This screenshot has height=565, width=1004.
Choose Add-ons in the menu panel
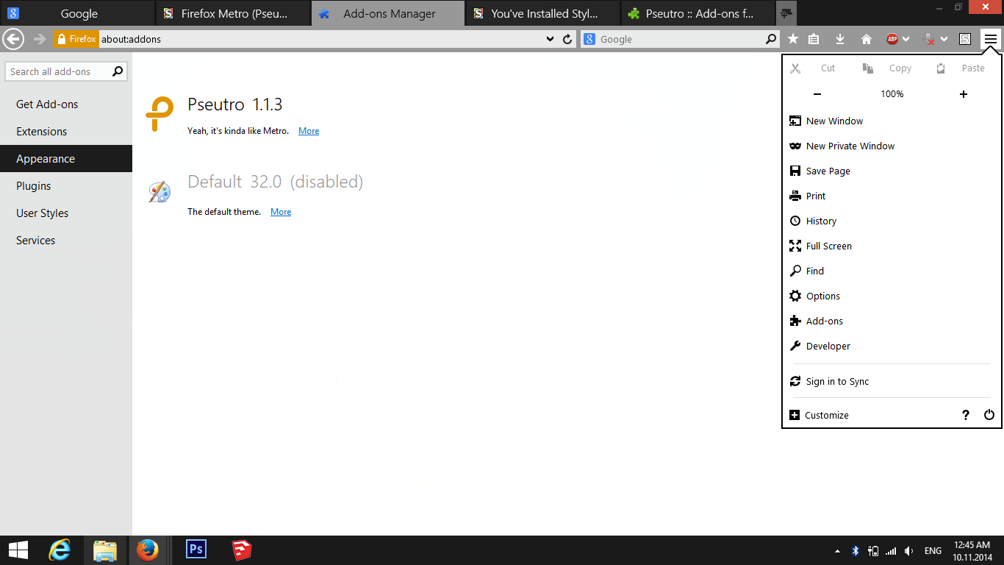pyautogui.click(x=892, y=321)
